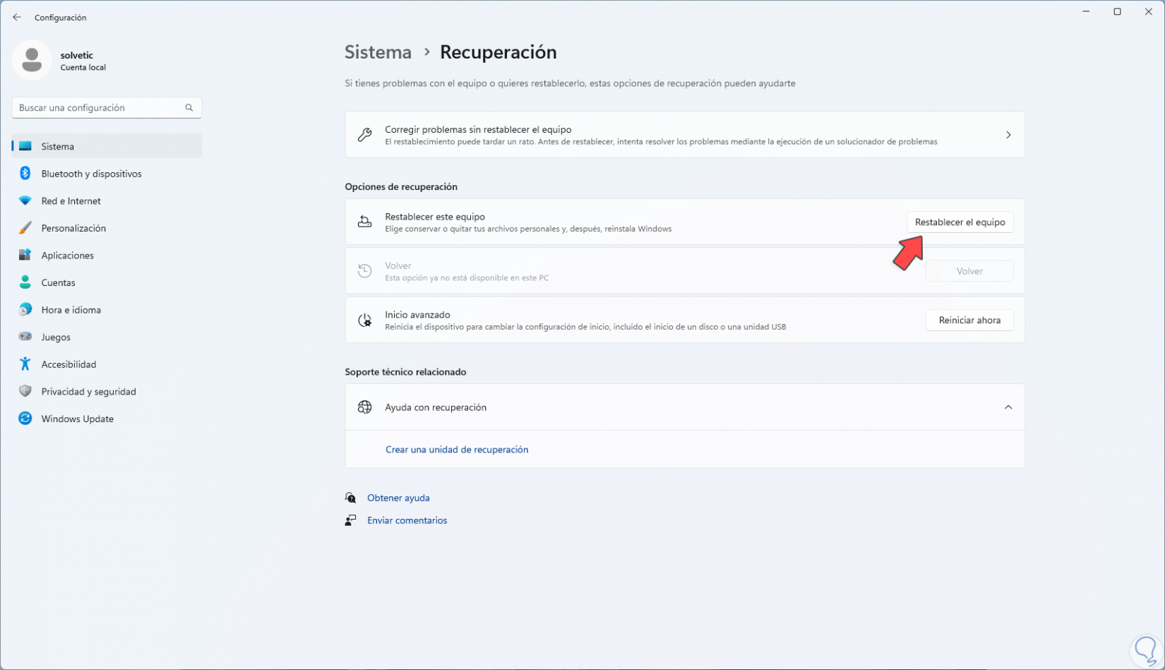Open Windows Update page
The image size is (1165, 670).
(x=107, y=419)
